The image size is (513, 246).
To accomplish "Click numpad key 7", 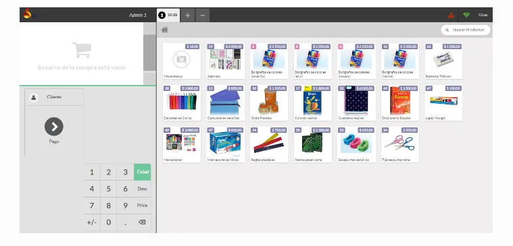I will pos(92,206).
